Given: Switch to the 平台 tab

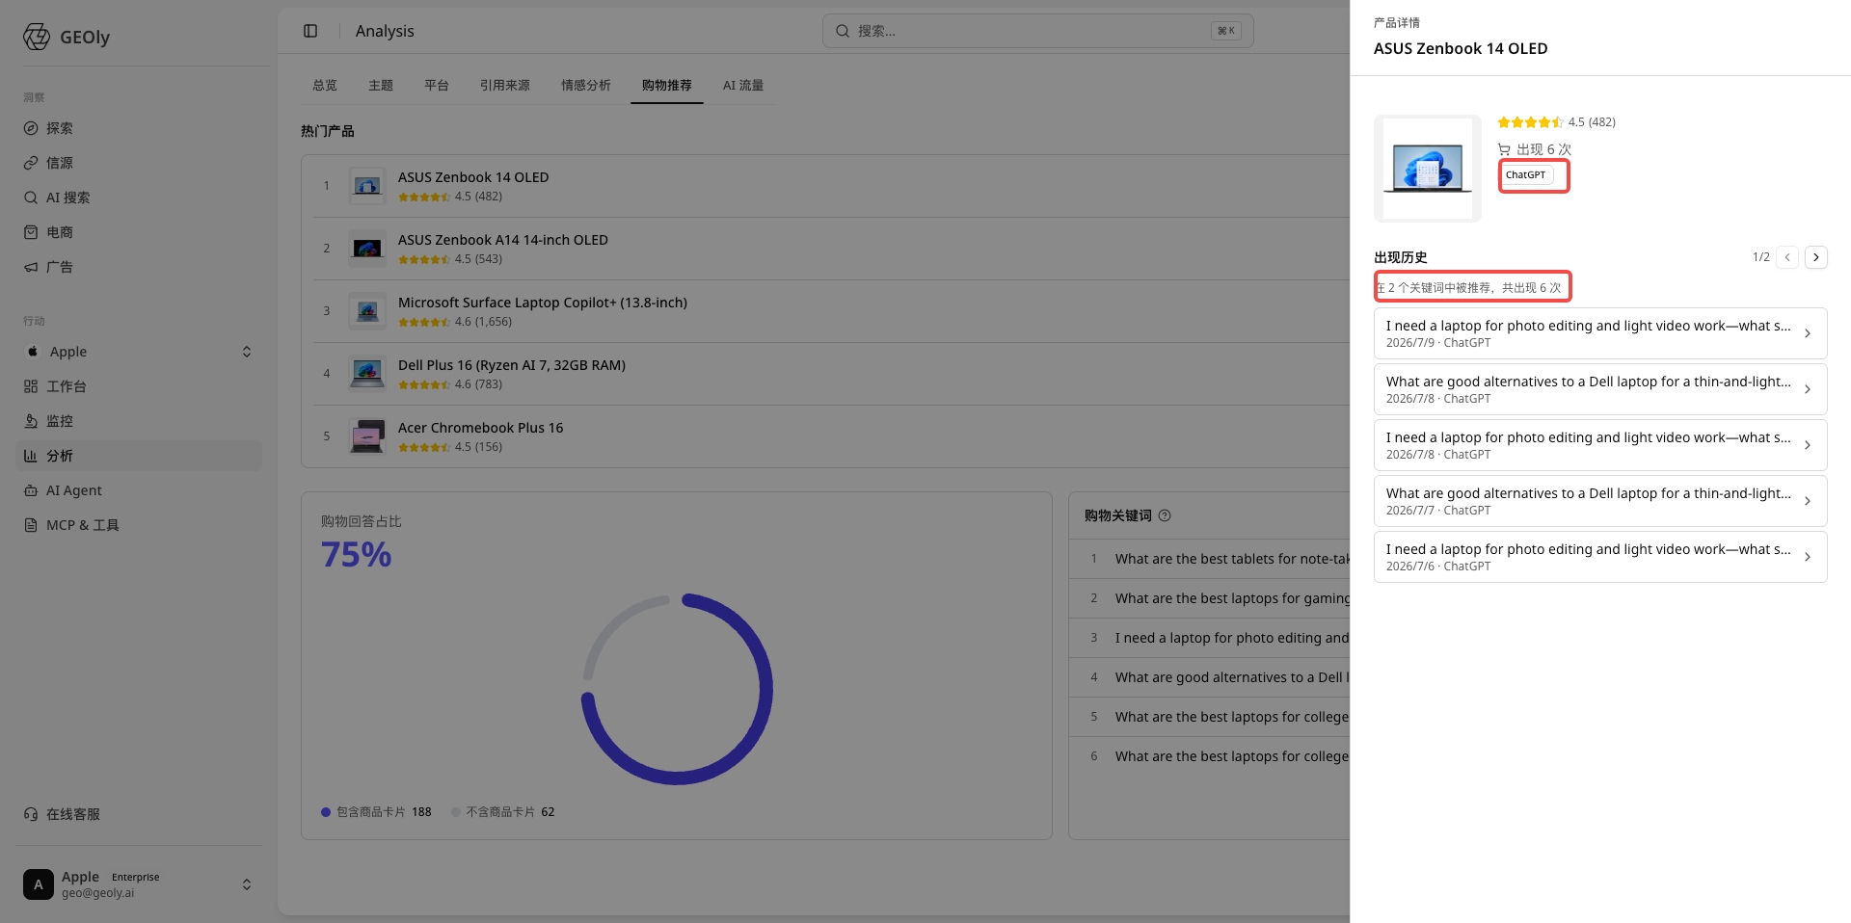Looking at the screenshot, I should (x=437, y=86).
